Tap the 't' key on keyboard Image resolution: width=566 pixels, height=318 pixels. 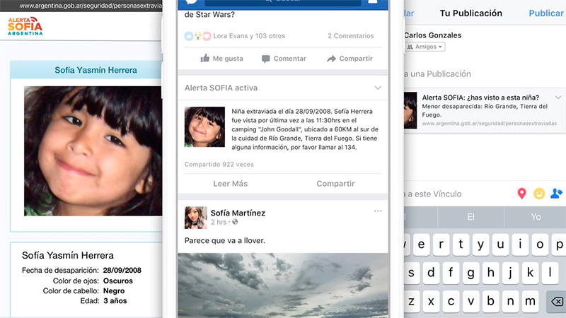tap(461, 245)
